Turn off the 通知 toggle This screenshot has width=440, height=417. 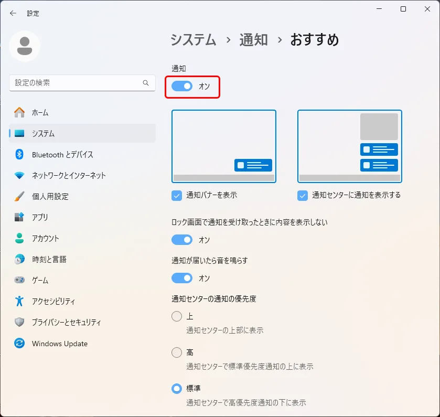182,86
